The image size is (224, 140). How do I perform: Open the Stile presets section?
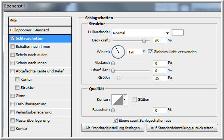40,21
